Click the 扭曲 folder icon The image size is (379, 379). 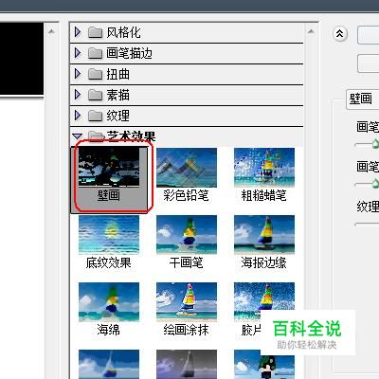click(x=95, y=74)
